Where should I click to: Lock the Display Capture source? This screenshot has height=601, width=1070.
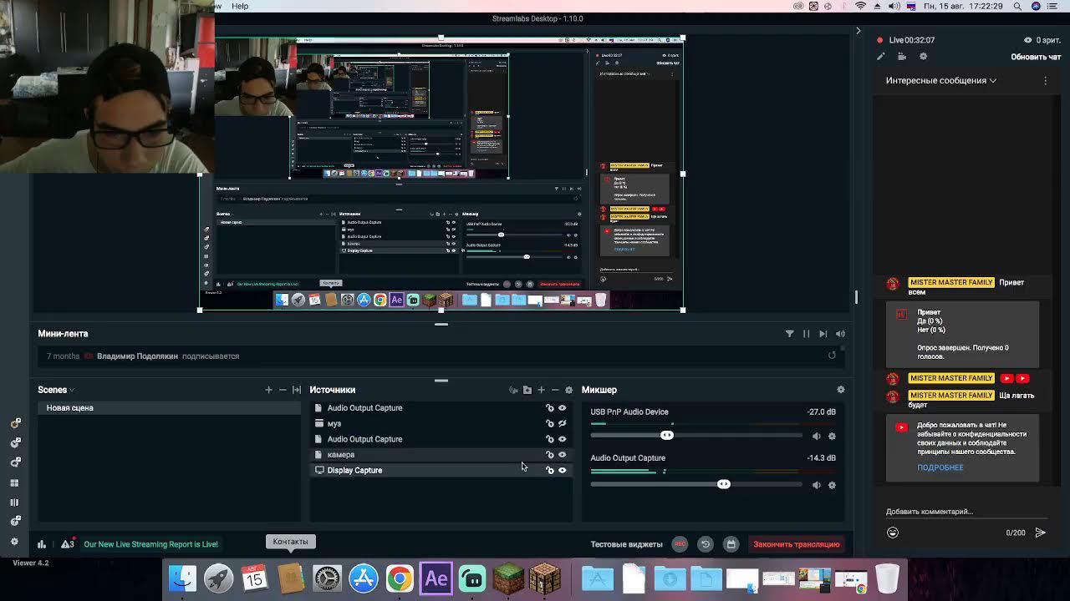(549, 471)
